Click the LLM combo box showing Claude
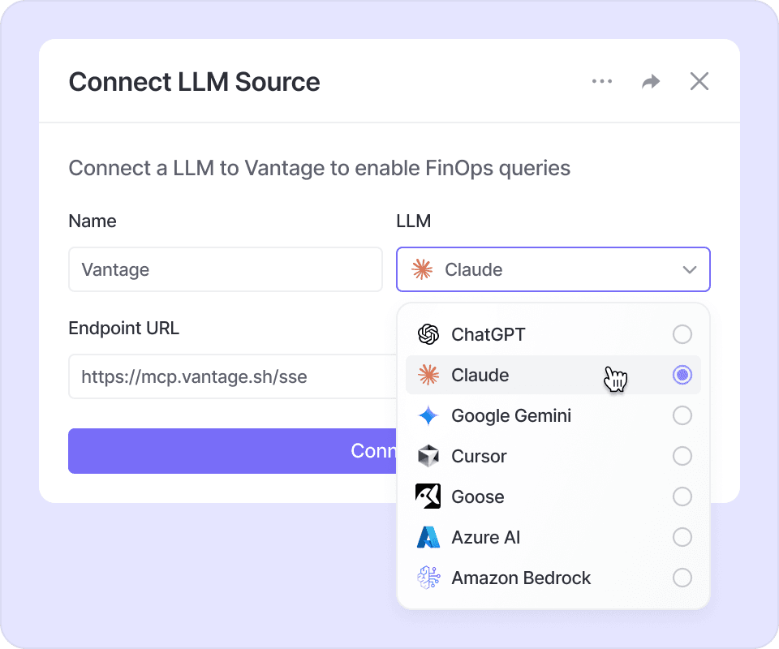The width and height of the screenshot is (779, 649). 552,269
